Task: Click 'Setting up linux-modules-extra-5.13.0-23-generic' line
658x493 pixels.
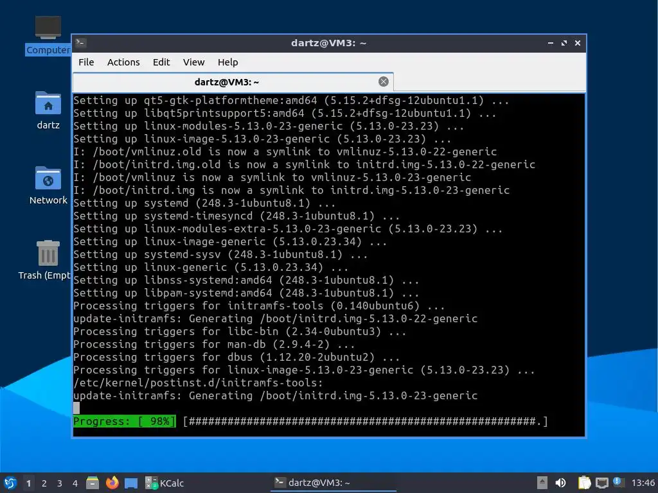Action: coord(288,229)
